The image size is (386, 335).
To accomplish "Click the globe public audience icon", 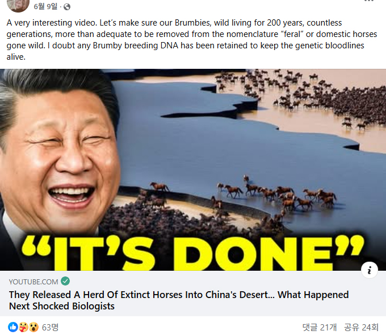I will click(67, 7).
